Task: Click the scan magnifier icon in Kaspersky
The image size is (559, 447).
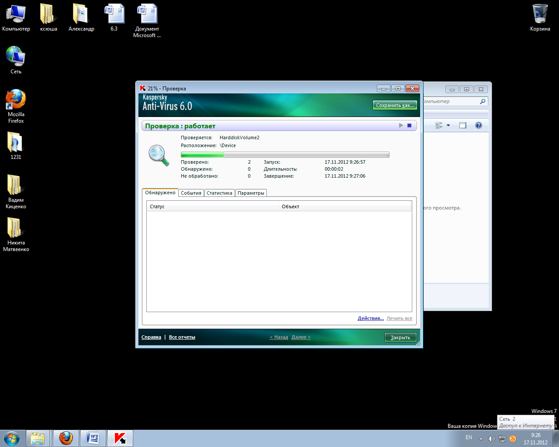Action: 159,155
